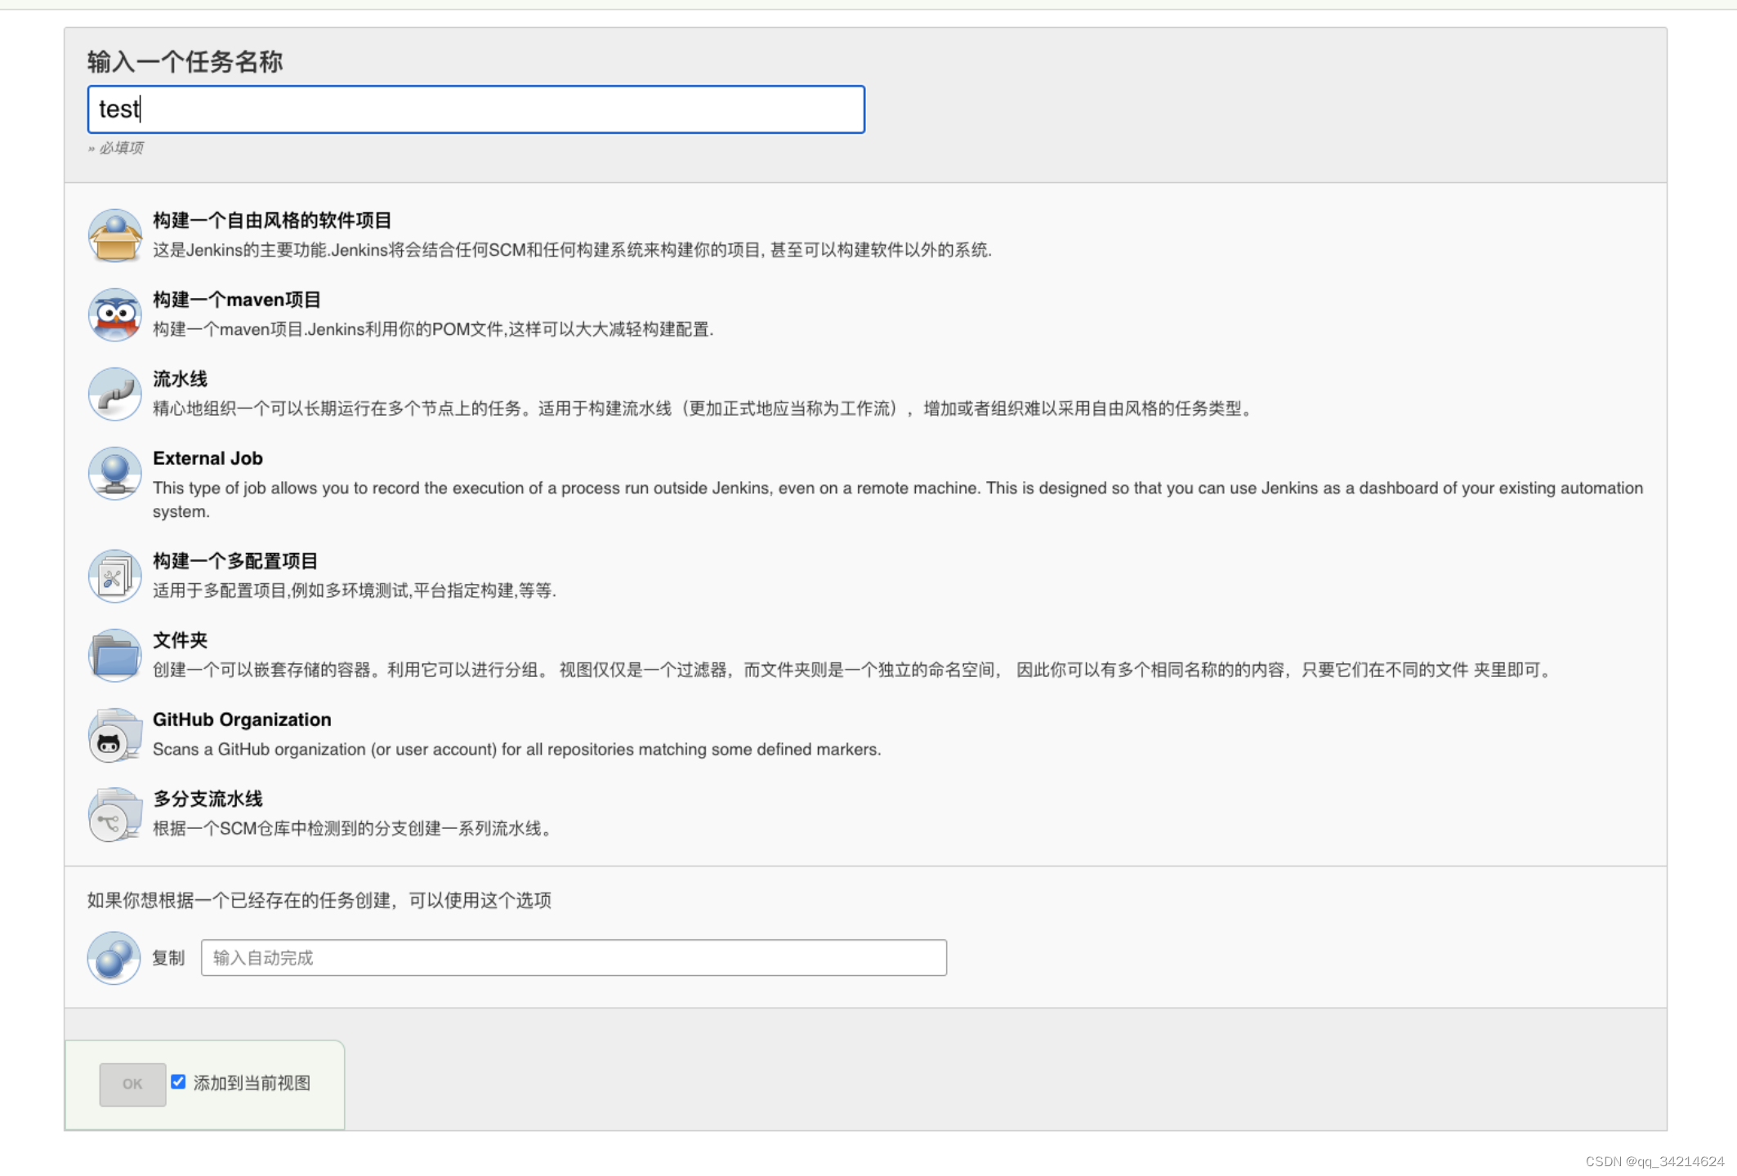Click the freestyle project box icon
Screen dimensions: 1737x1176
click(x=114, y=235)
